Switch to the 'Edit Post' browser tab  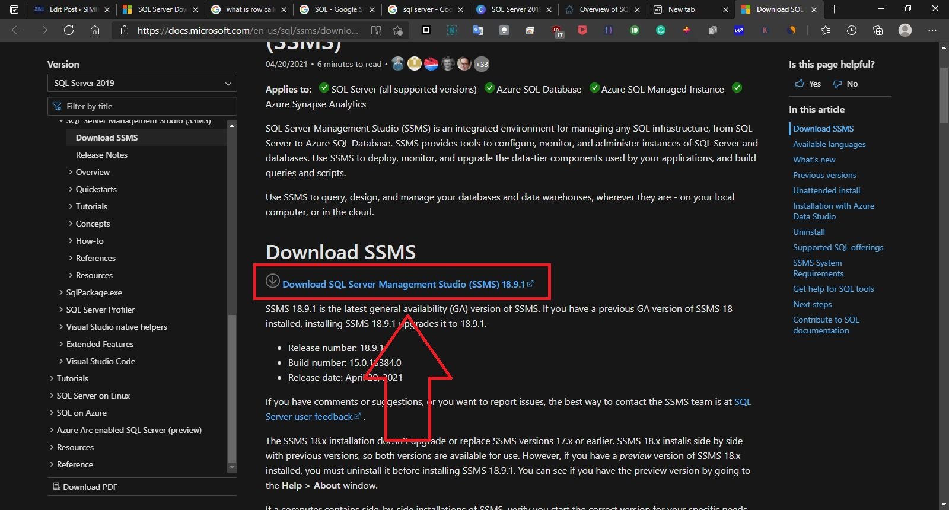[x=71, y=9]
